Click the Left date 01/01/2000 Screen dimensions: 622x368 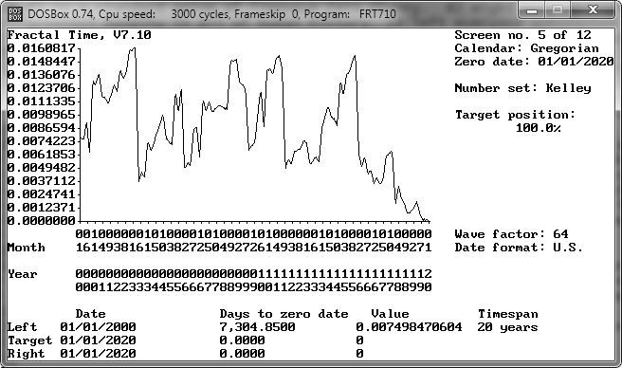tap(98, 326)
